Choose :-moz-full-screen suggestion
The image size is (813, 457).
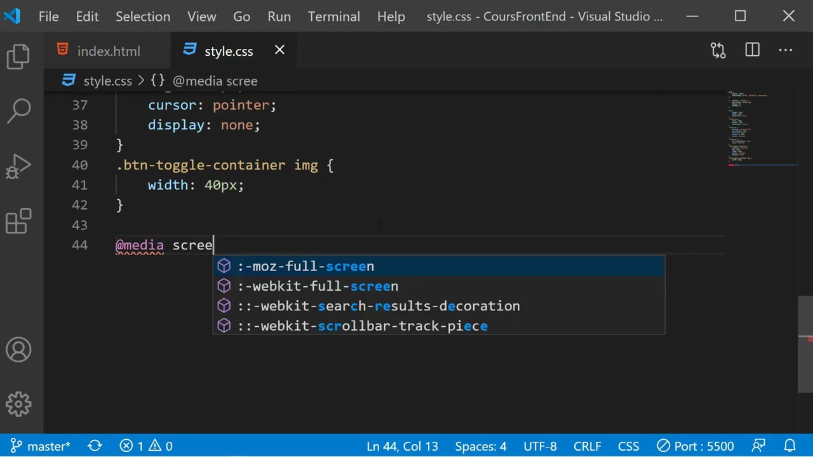point(438,266)
